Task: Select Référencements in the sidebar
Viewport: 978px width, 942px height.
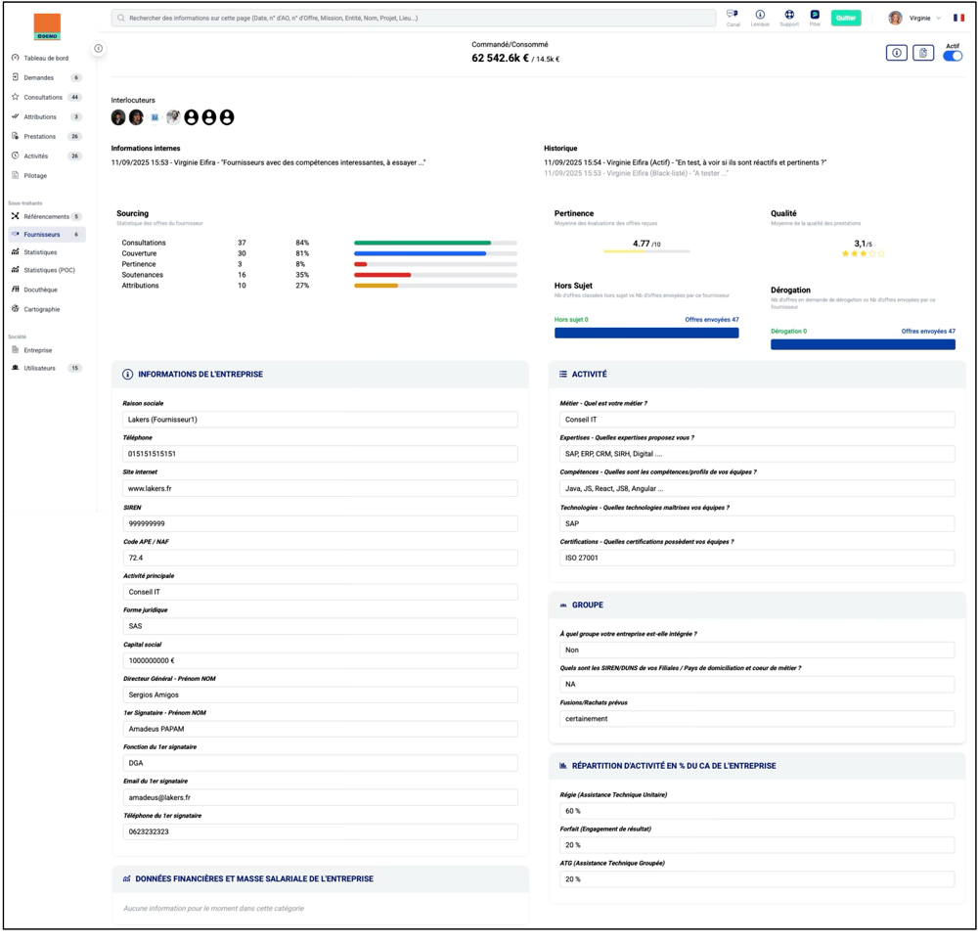Action: [46, 216]
